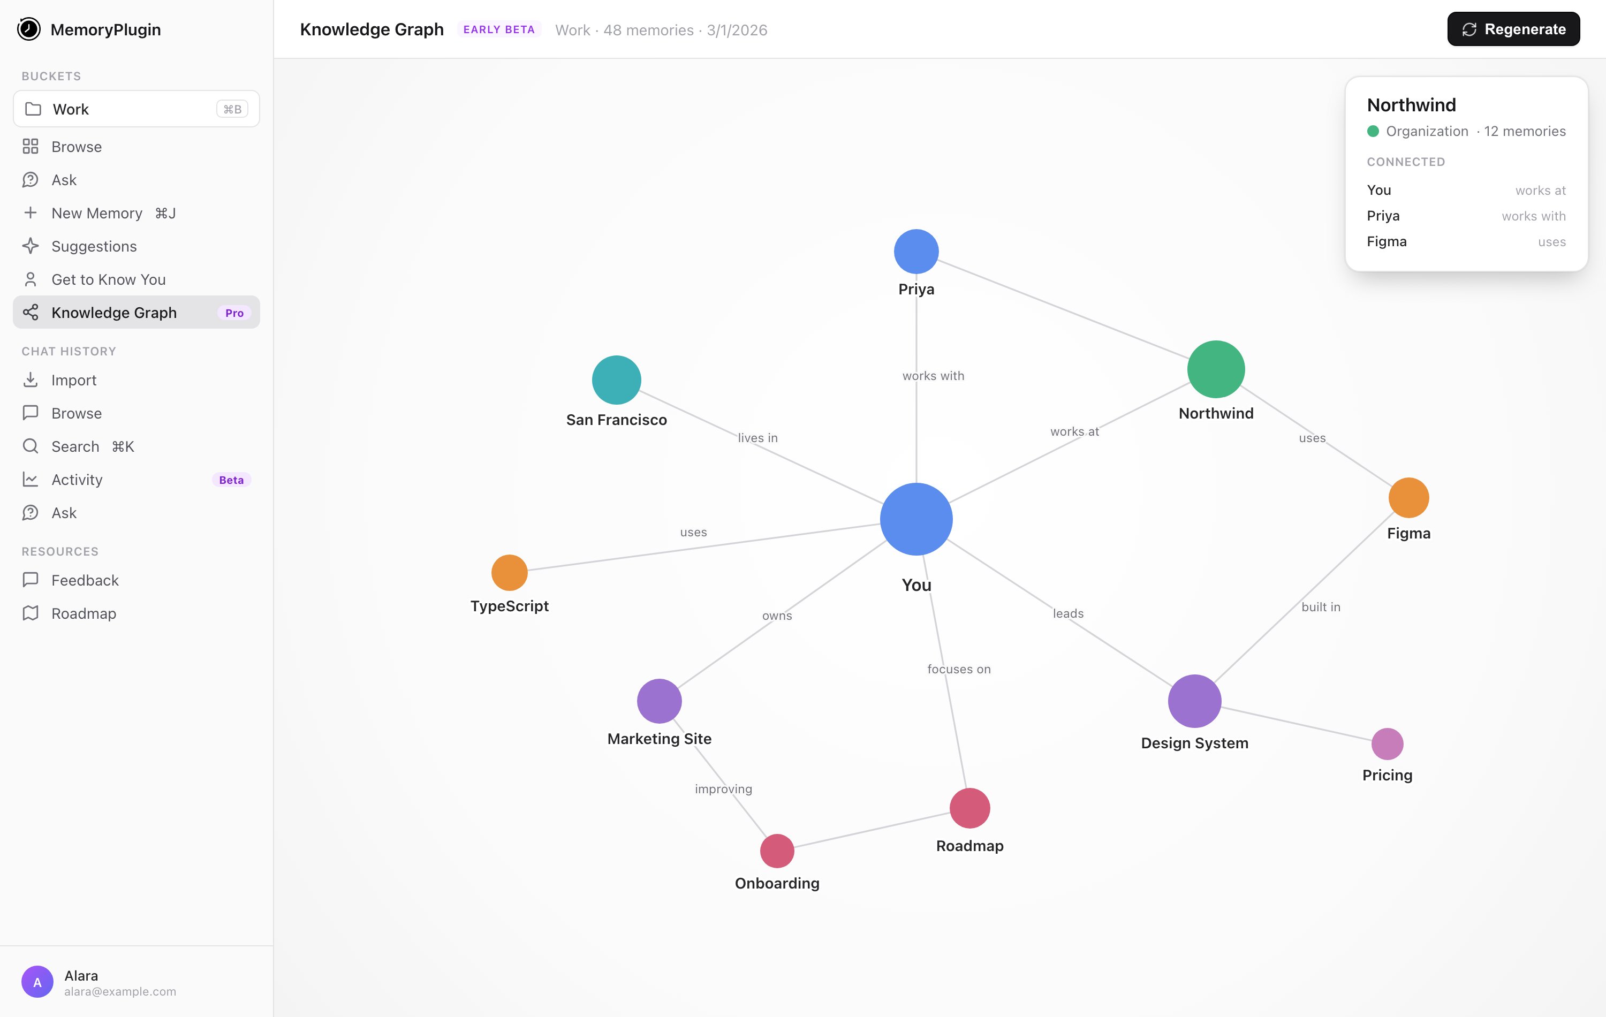The width and height of the screenshot is (1606, 1017).
Task: Select the purple Design System node
Action: (1194, 701)
